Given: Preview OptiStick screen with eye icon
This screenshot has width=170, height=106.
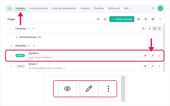Looking at the screenshot, I should pos(145,55).
